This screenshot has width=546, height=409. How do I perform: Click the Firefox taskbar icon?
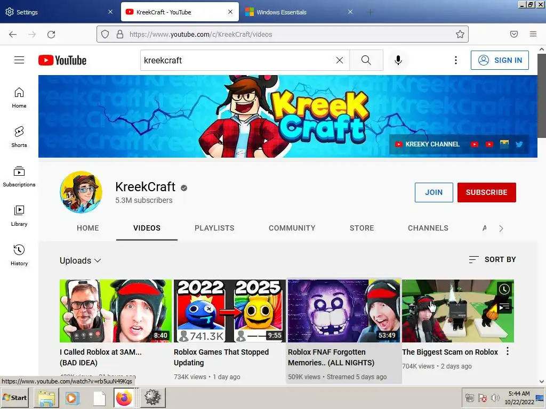point(124,398)
